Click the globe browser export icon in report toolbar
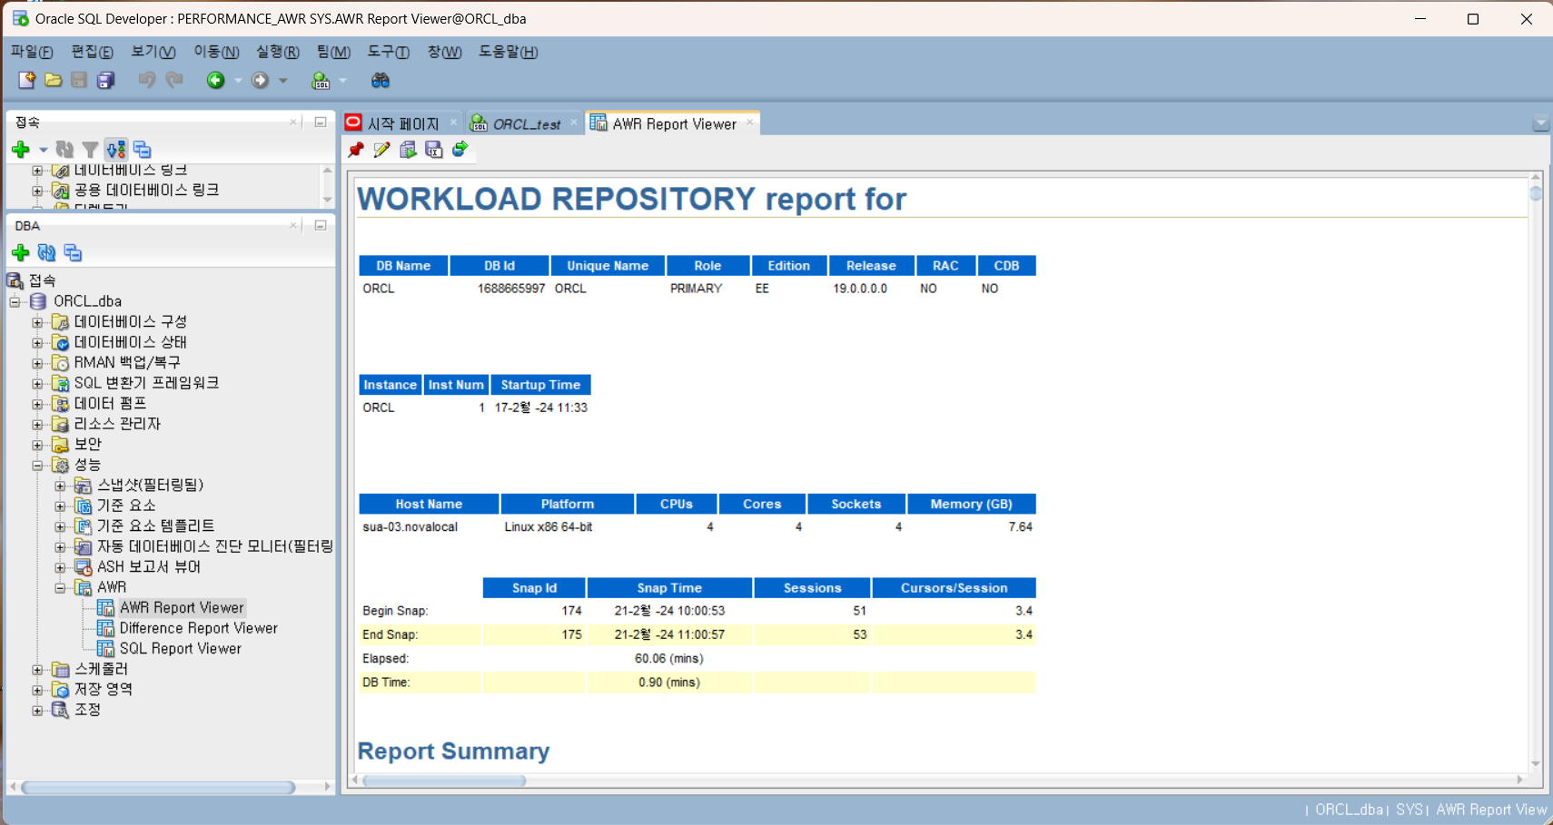 click(x=460, y=150)
